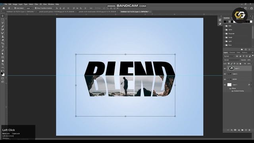Create new fill or adjustment layer icon
Viewport: 254px width, 143px height.
tap(239, 130)
